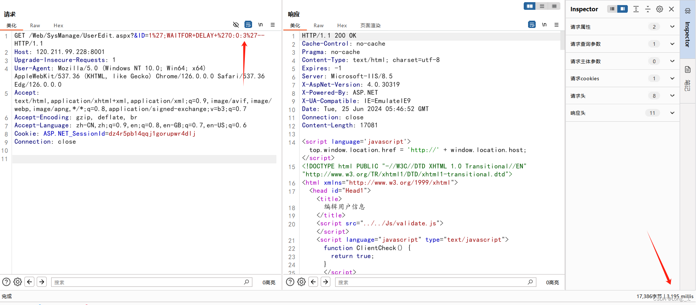
Task: Toggle \n newline display in response pane
Action: pyautogui.click(x=544, y=25)
